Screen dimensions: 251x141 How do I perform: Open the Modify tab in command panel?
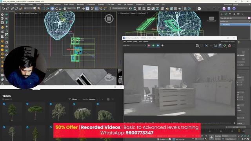coord(226,14)
